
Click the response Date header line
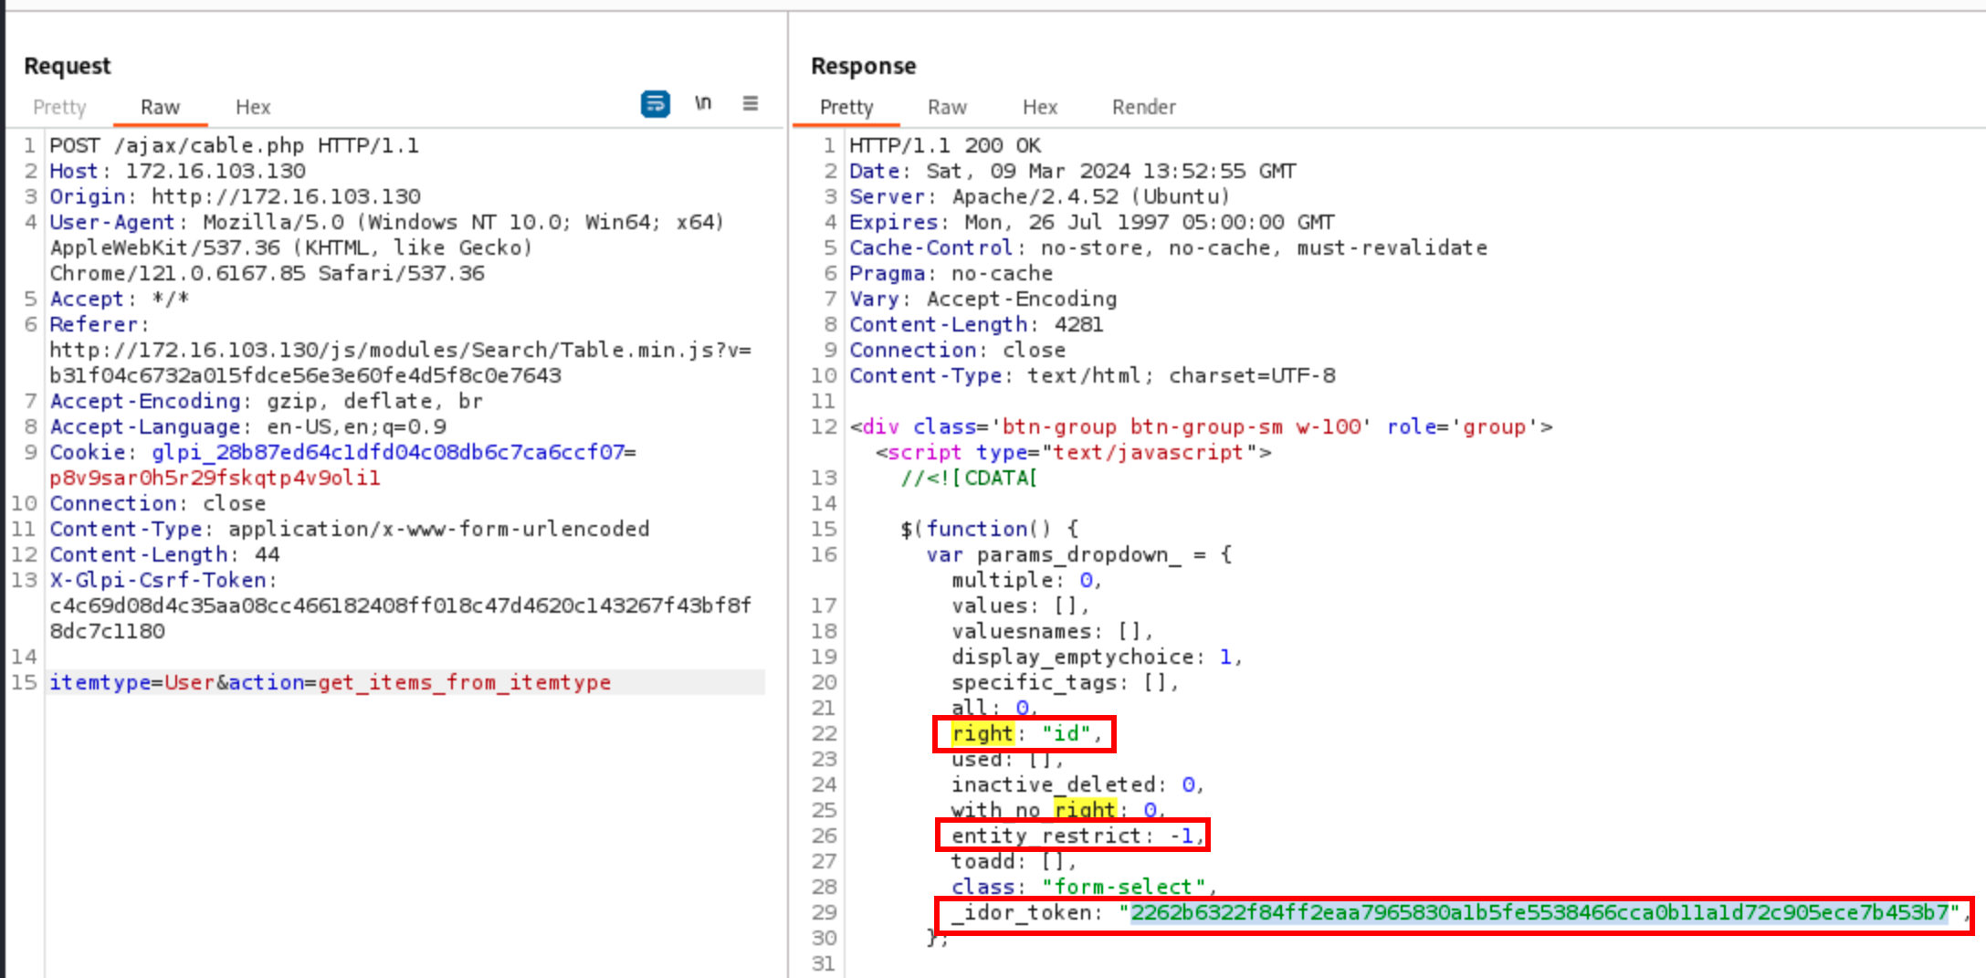pos(1072,171)
